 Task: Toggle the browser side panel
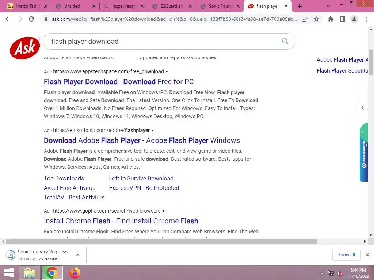(343, 19)
